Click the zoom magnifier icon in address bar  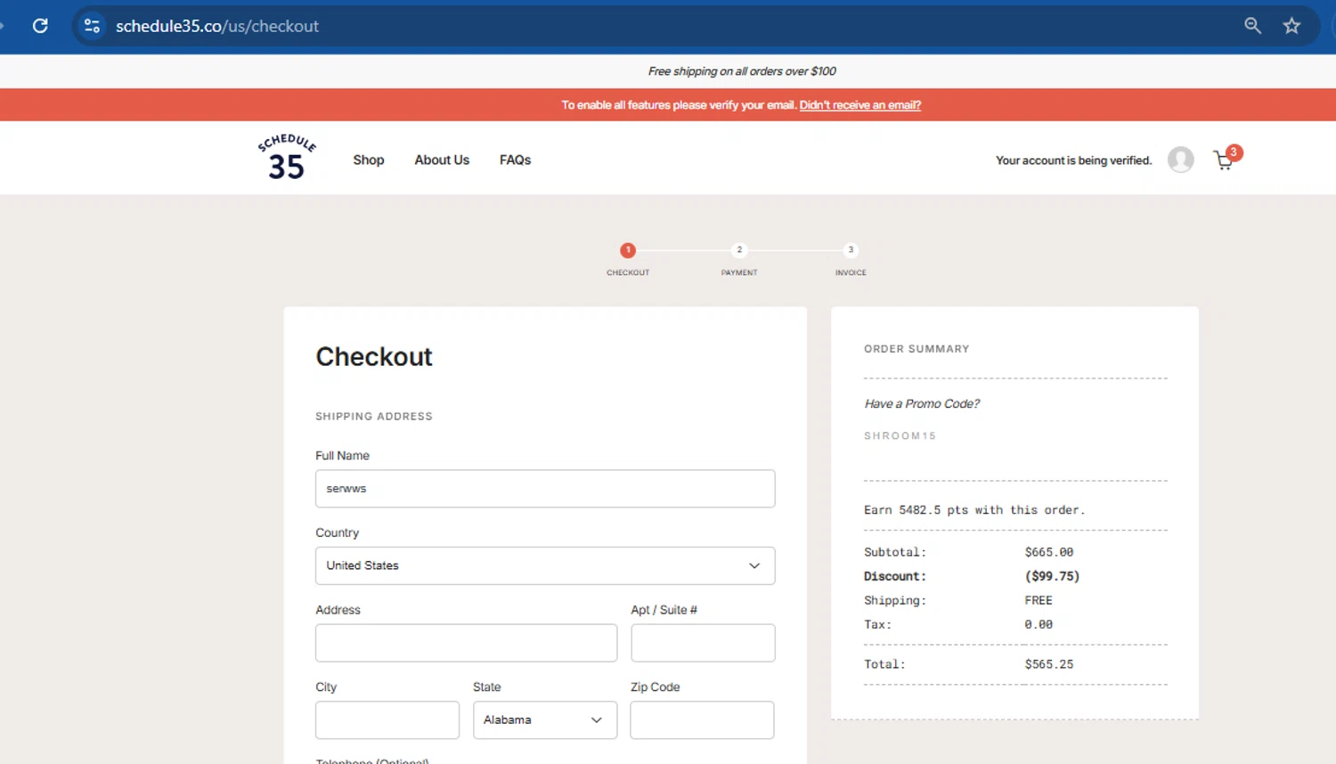pyautogui.click(x=1252, y=26)
